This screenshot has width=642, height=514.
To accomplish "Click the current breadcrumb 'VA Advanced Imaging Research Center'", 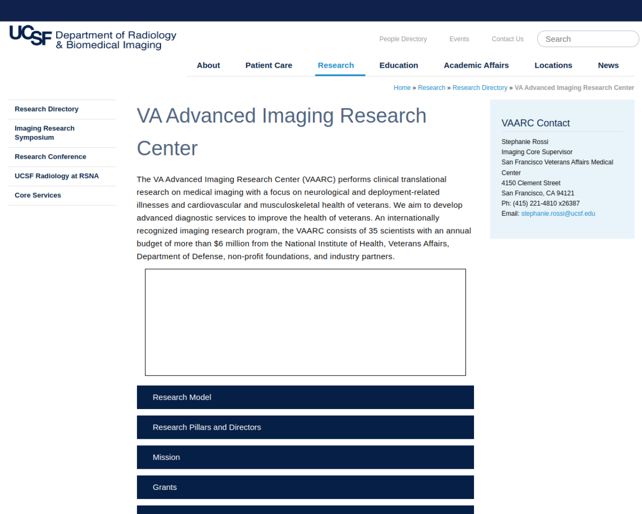I will coord(574,88).
